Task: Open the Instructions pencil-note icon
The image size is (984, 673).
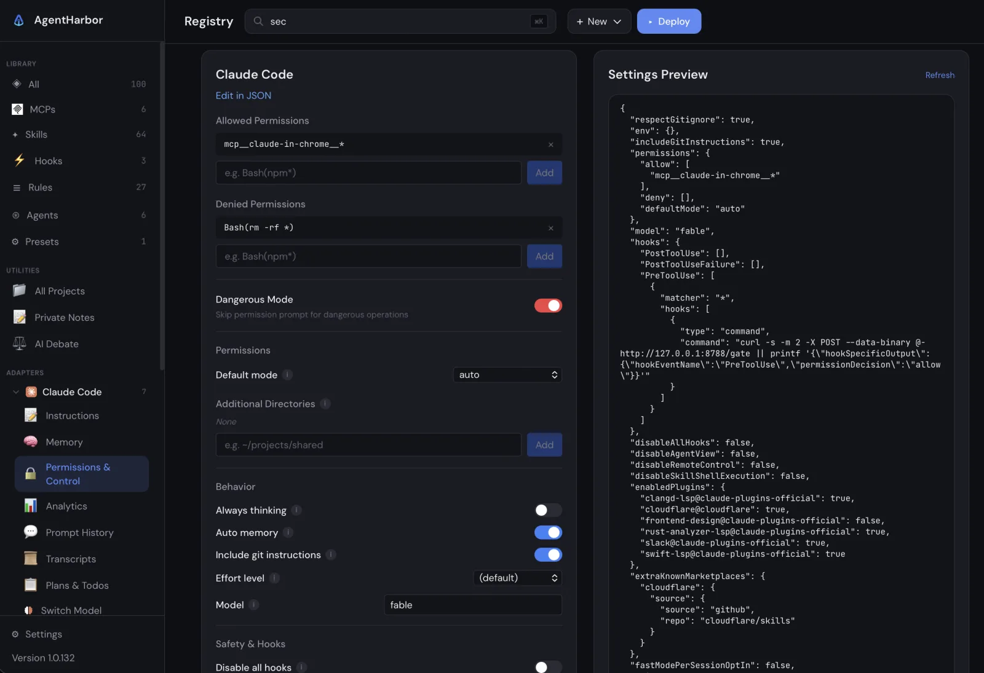Action: 31,415
